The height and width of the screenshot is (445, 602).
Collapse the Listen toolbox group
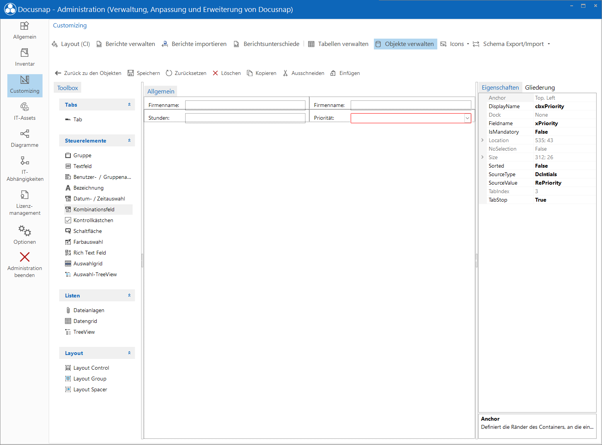click(x=129, y=296)
